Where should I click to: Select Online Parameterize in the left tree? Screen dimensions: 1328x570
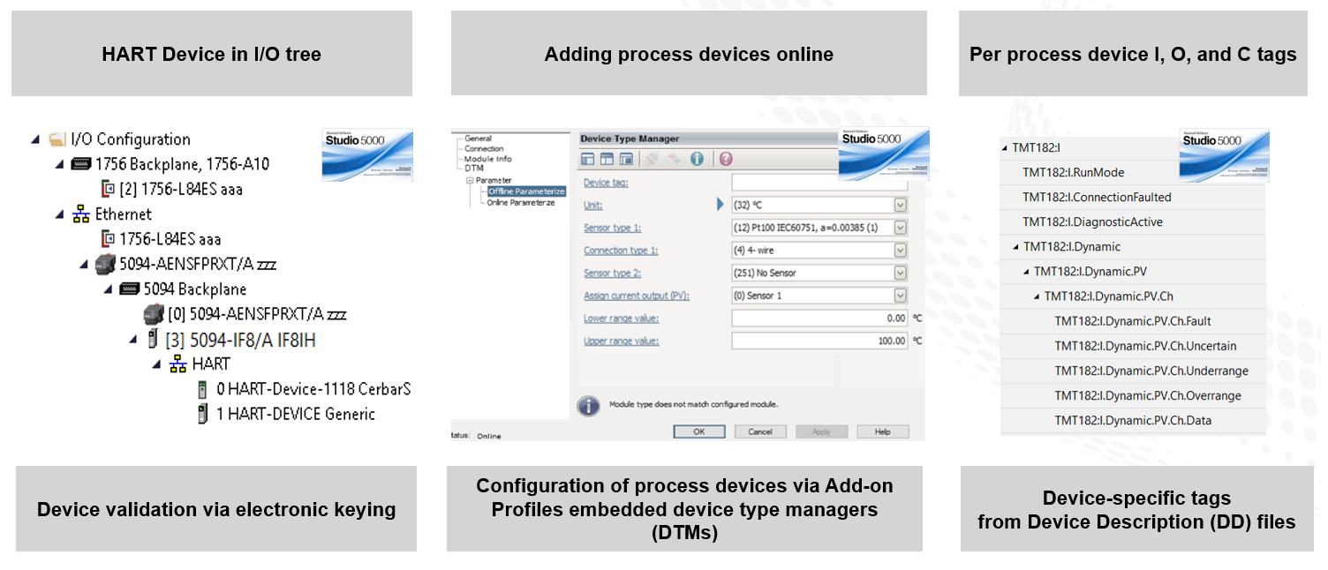click(521, 202)
